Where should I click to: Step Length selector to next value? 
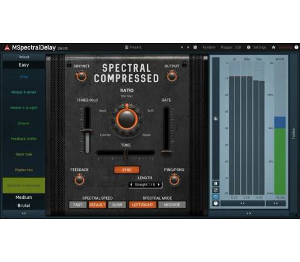point(159,185)
